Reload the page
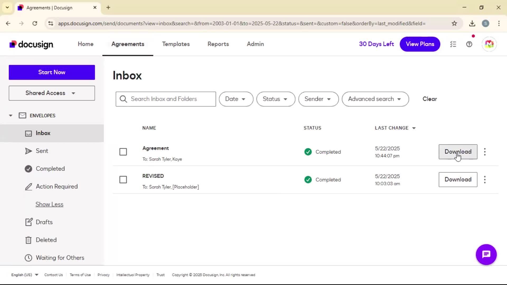 tap(35, 23)
